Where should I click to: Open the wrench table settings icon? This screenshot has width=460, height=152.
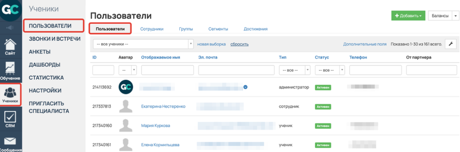pos(451,44)
